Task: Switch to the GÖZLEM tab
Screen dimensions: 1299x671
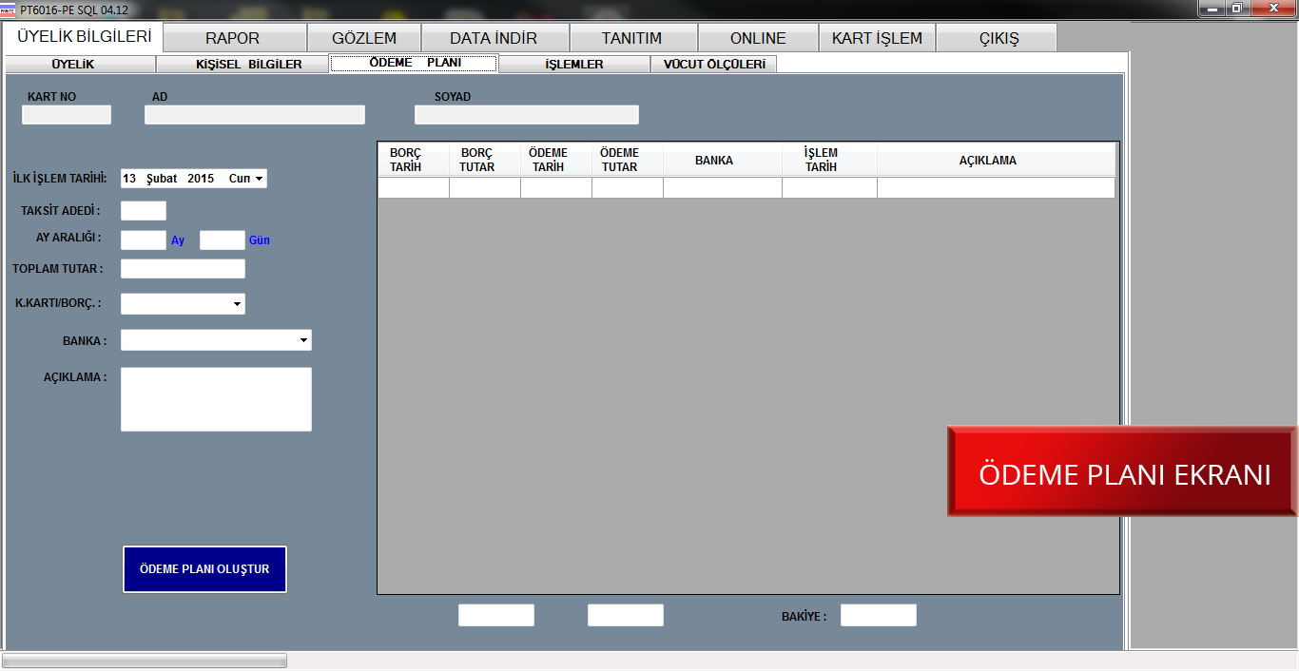Action: (x=363, y=38)
